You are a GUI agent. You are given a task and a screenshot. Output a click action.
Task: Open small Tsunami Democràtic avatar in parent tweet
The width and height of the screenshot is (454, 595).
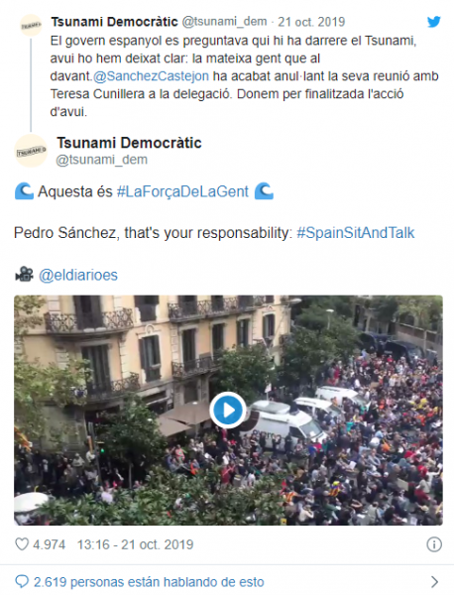(31, 26)
